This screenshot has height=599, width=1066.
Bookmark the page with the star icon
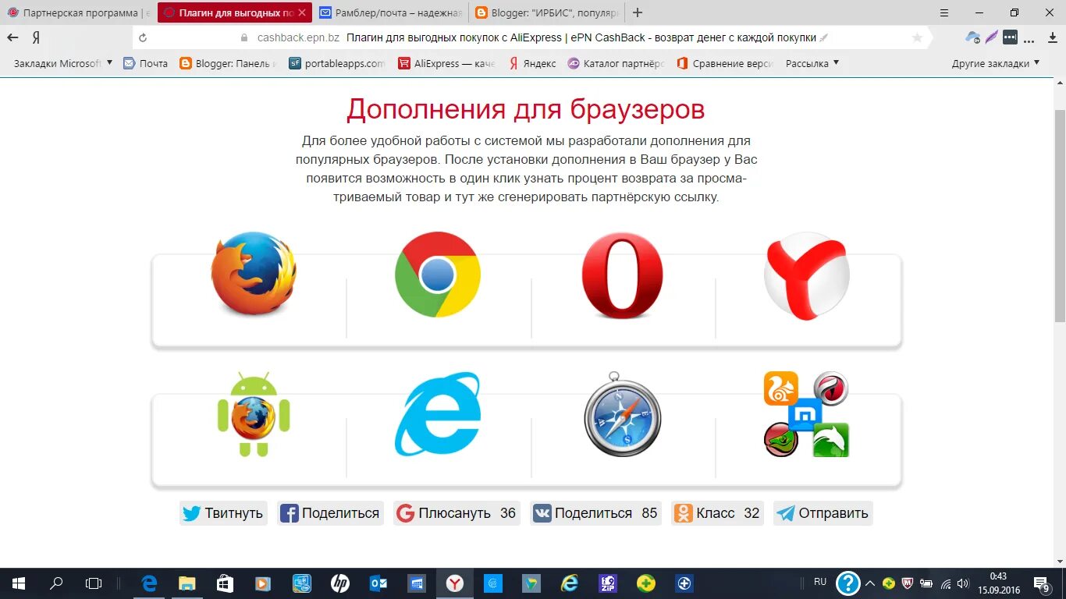(917, 37)
